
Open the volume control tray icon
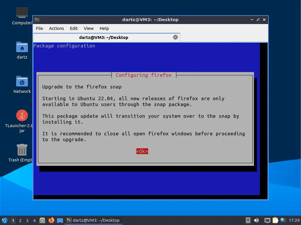click(x=256, y=220)
